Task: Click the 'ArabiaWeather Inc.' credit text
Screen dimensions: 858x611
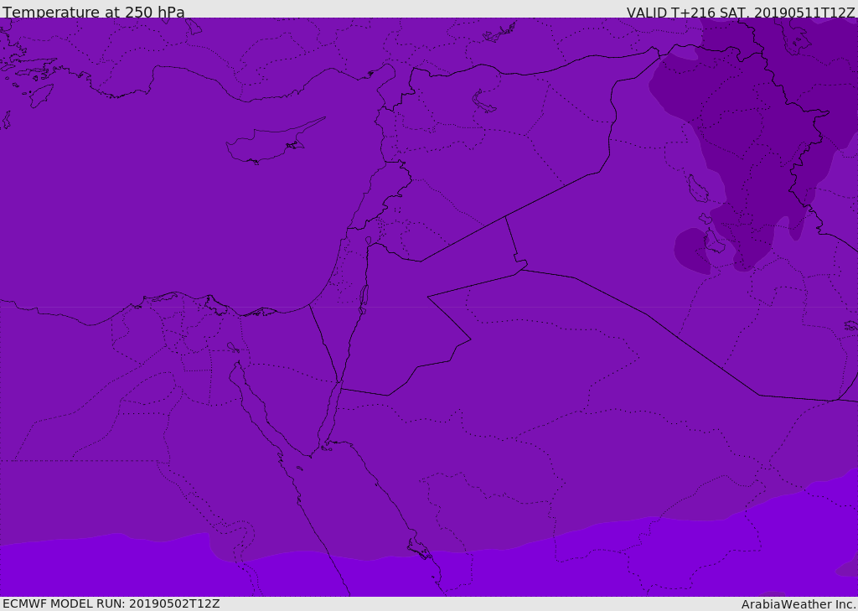Action: pos(799,604)
